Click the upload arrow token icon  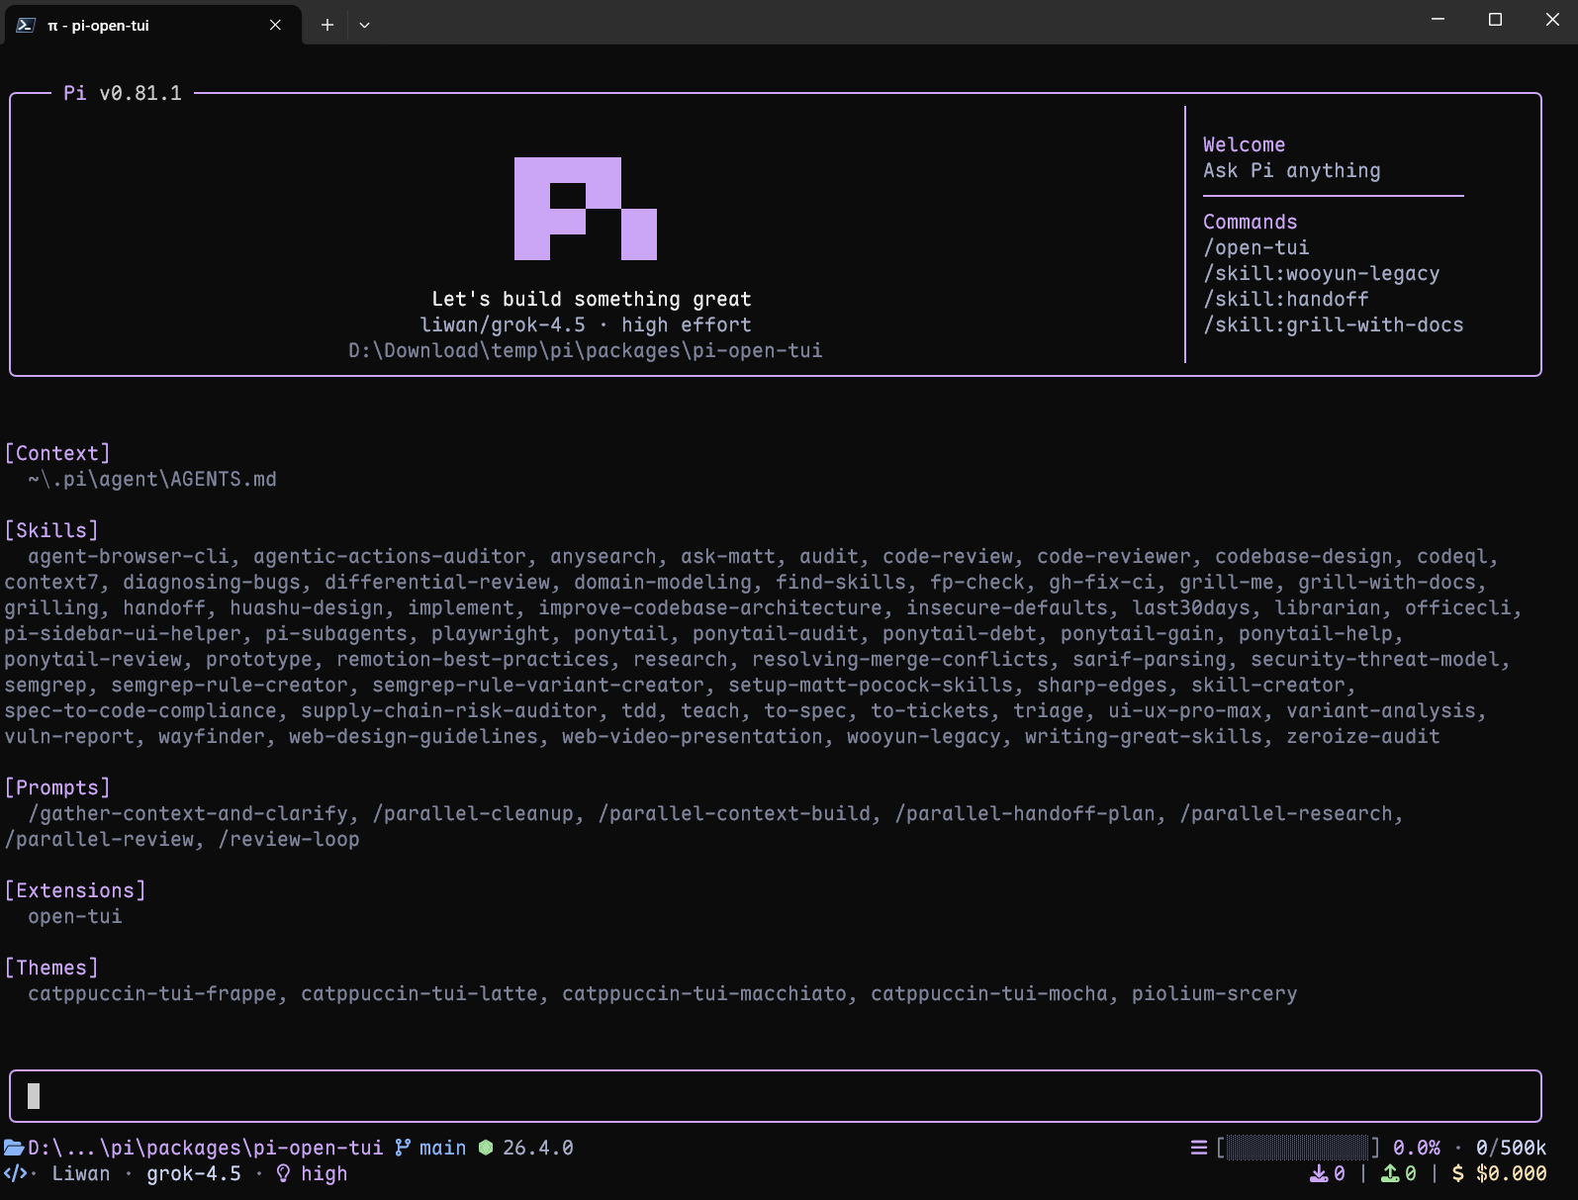click(1390, 1173)
